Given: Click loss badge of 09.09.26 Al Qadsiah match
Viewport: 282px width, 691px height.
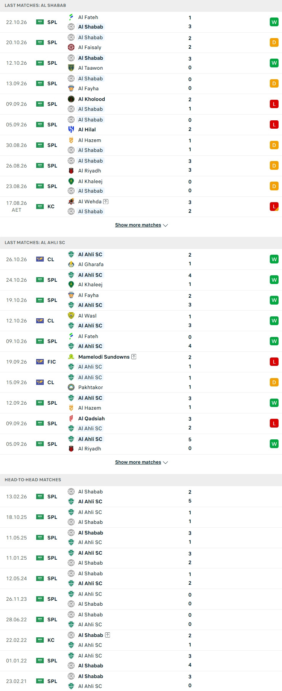Looking at the screenshot, I should (x=274, y=423).
